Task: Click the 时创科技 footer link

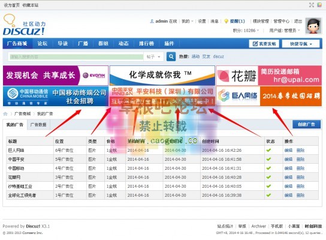Action: tap(313, 226)
